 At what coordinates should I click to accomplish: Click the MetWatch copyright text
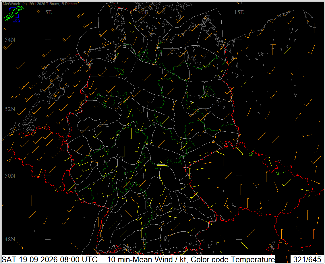[40, 4]
